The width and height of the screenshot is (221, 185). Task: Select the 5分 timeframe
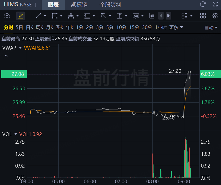[110, 27]
